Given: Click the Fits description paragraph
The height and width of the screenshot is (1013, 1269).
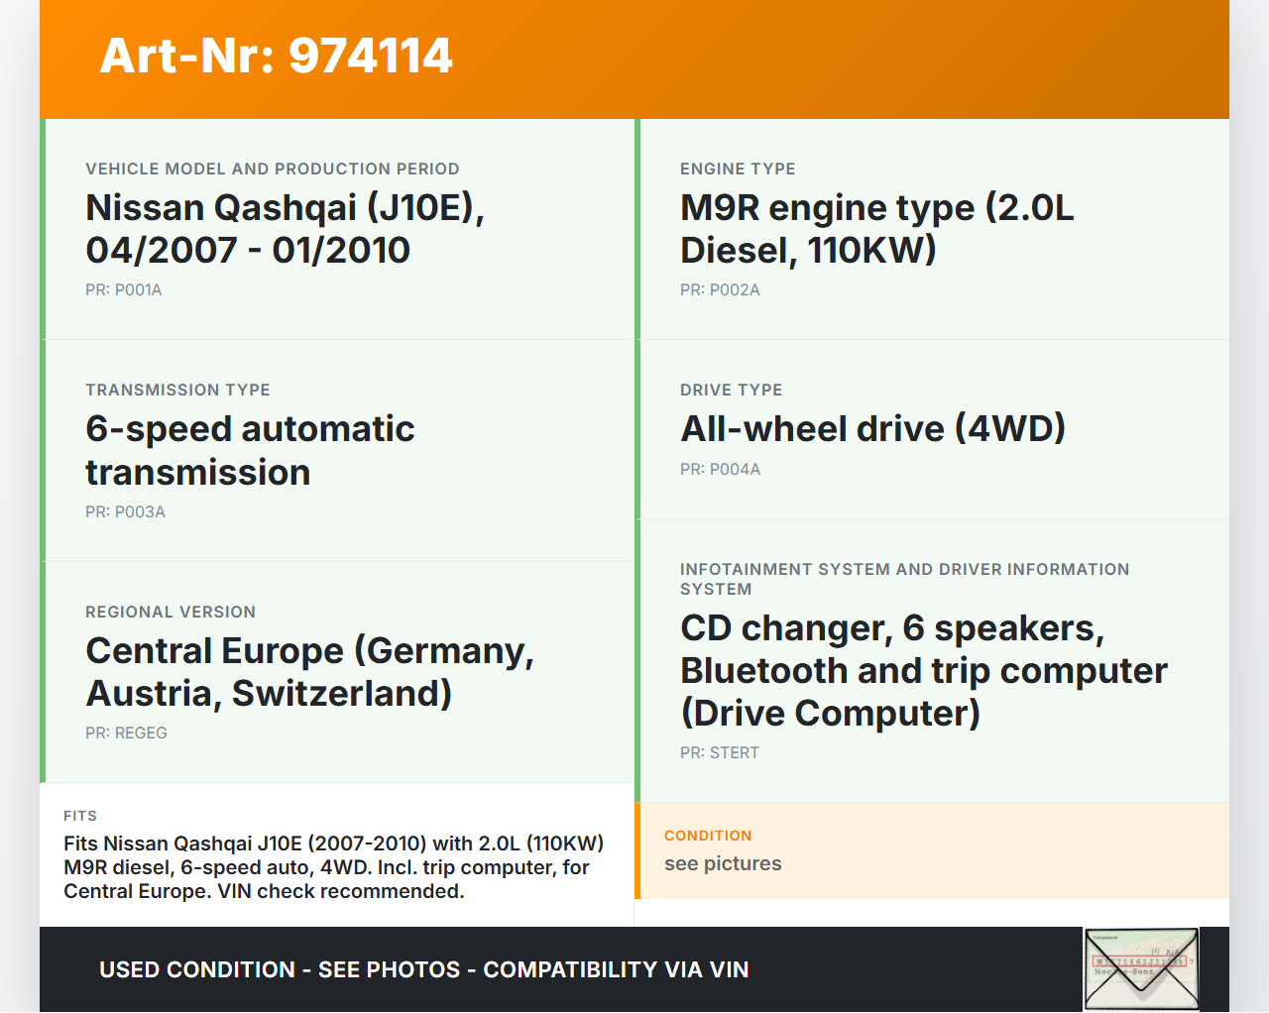Looking at the screenshot, I should click(334, 867).
